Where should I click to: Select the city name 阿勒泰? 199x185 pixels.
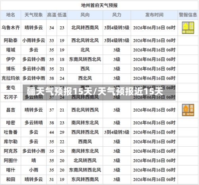click(x=11, y=40)
